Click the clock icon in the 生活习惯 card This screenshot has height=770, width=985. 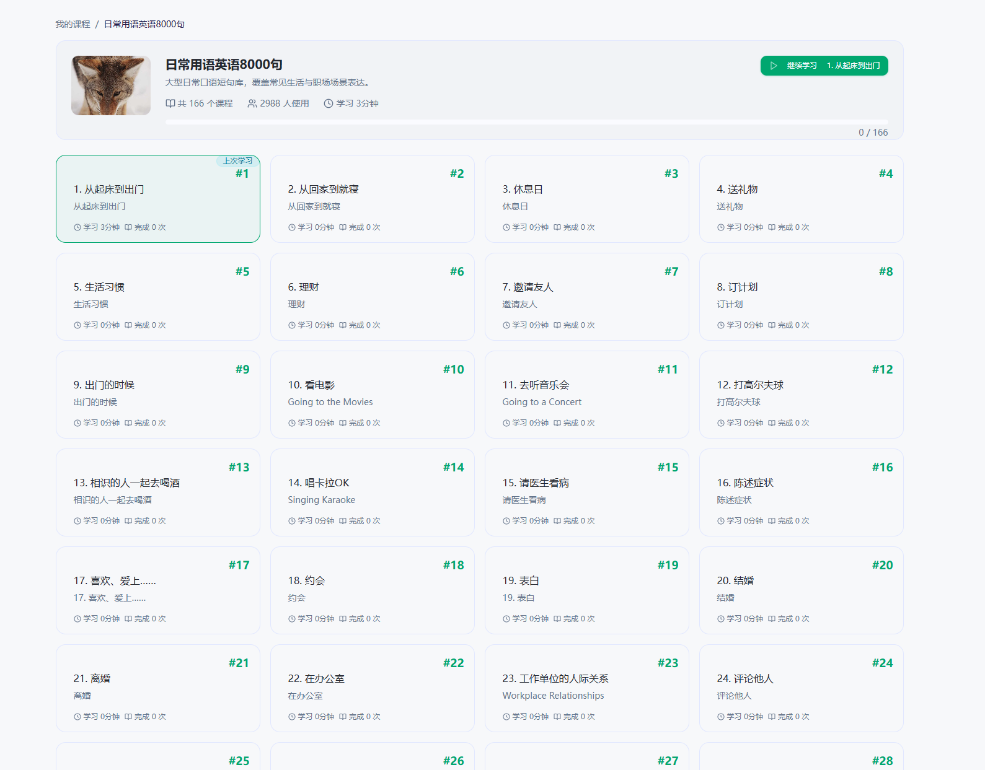77,325
